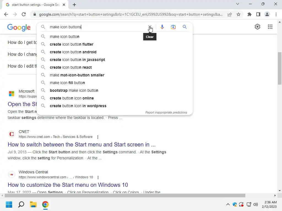The image size is (282, 211).
Task: Submit search with blue magnifier icon
Action: coord(185,27)
